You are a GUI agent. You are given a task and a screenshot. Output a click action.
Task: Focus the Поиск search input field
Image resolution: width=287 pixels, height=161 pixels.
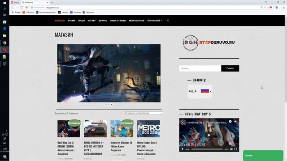point(200,68)
